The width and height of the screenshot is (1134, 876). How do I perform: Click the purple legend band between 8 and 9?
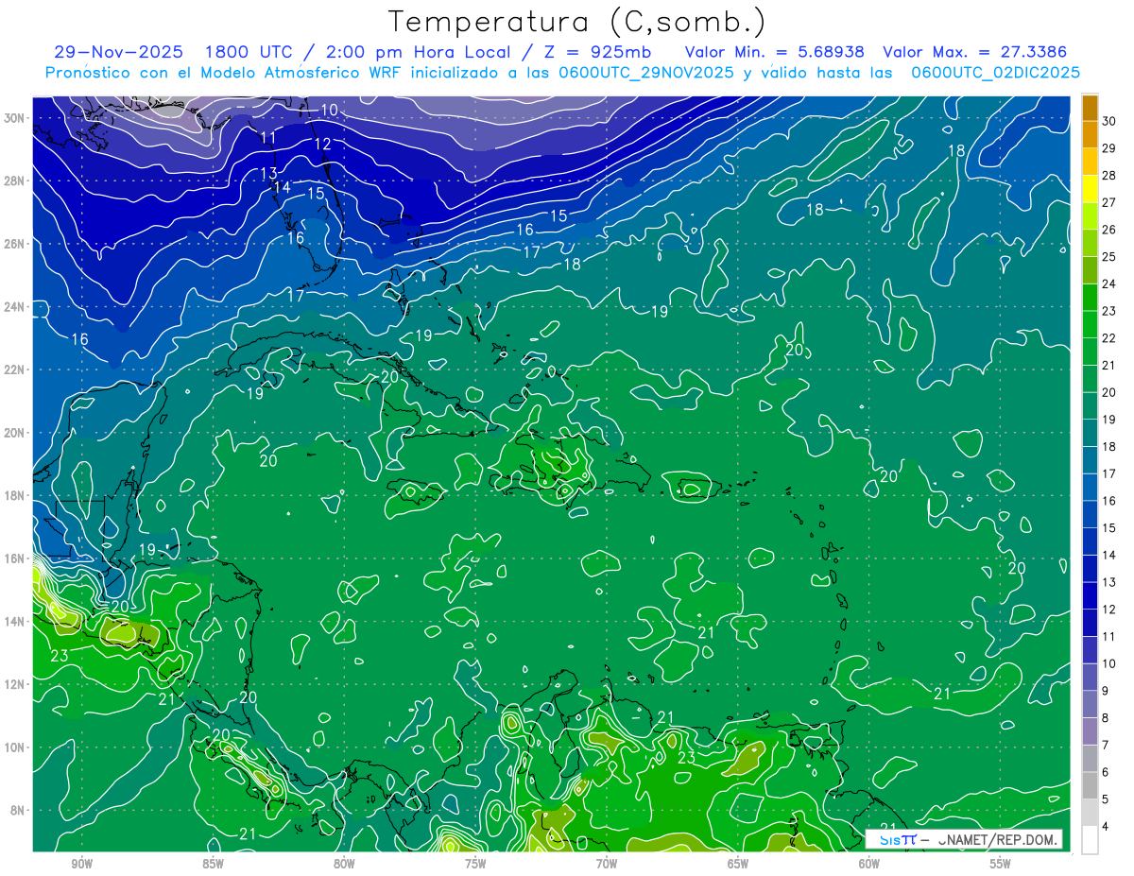(x=1090, y=704)
